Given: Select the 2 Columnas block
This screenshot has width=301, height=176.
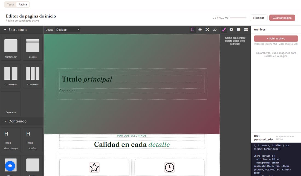Looking at the screenshot, I should (x=11, y=76).
